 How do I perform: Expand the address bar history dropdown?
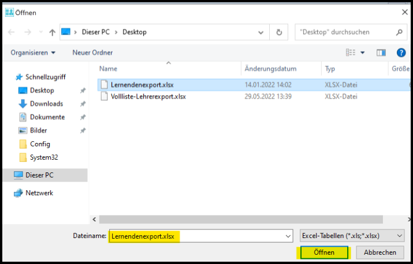pos(263,32)
